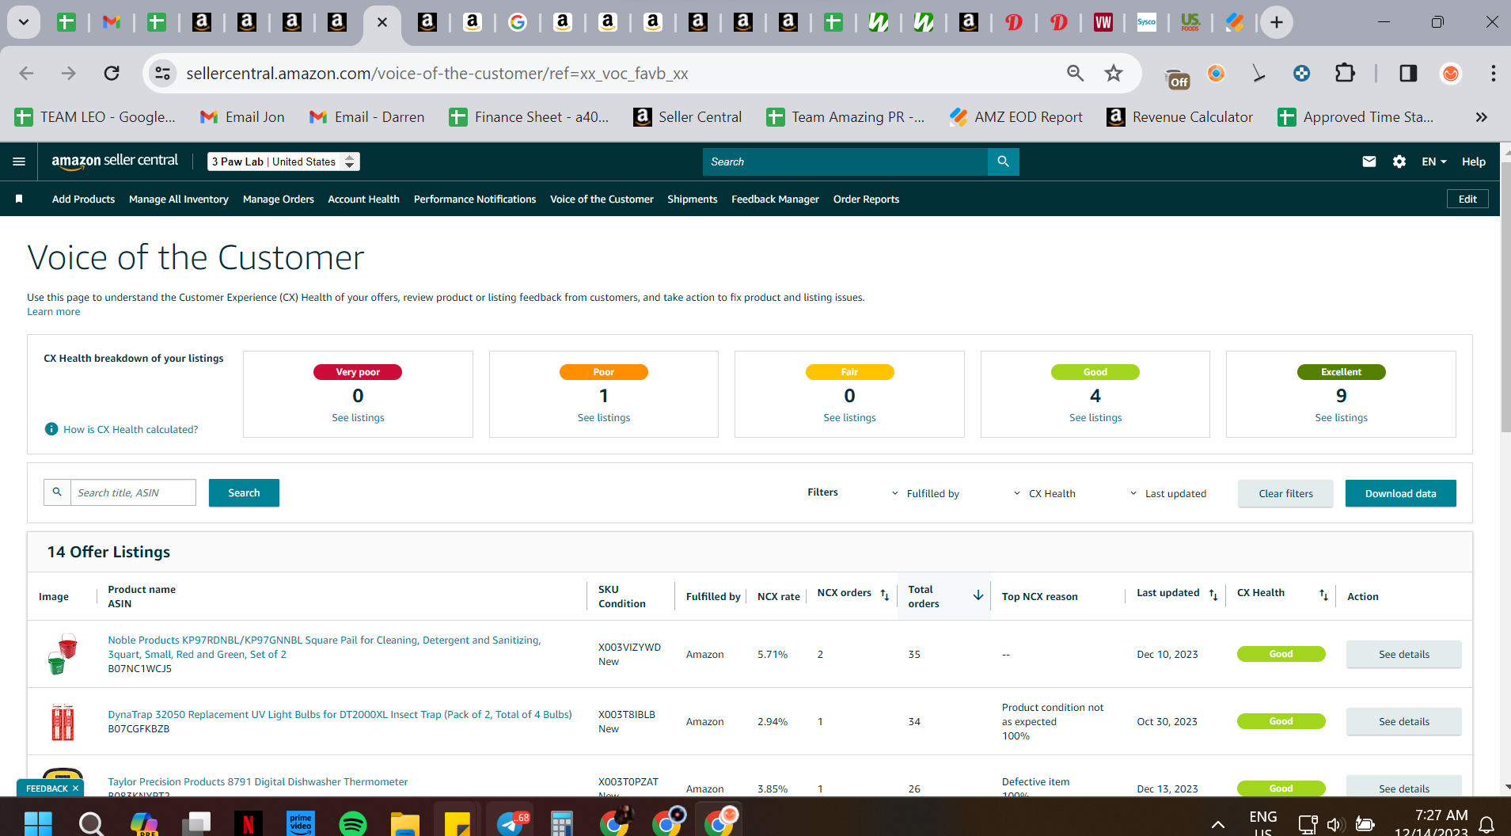1511x836 pixels.
Task: Bookmark this page with the star icon
Action: [x=1114, y=74]
